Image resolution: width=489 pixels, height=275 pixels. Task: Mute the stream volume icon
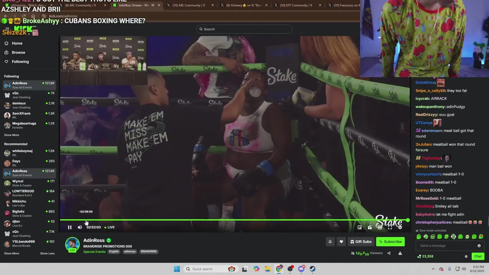click(79, 227)
